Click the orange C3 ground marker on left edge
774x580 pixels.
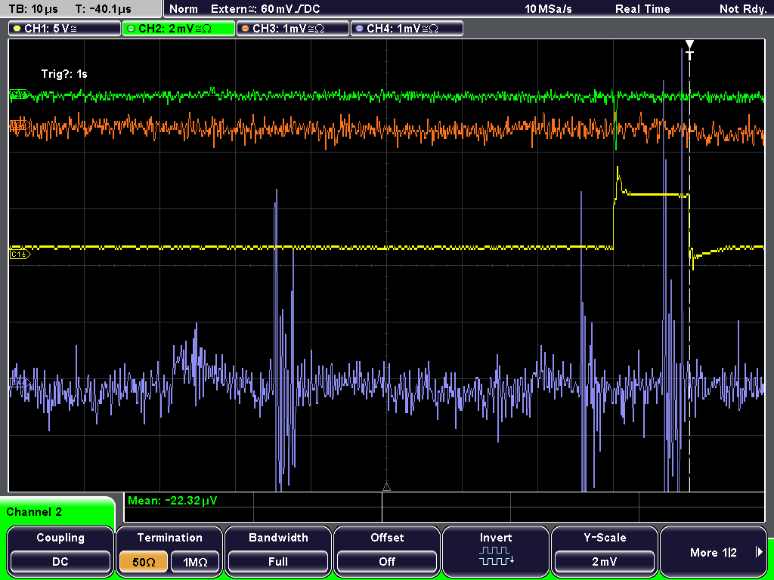point(20,125)
